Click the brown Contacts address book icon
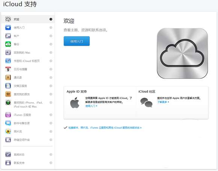 click(x=8, y=77)
